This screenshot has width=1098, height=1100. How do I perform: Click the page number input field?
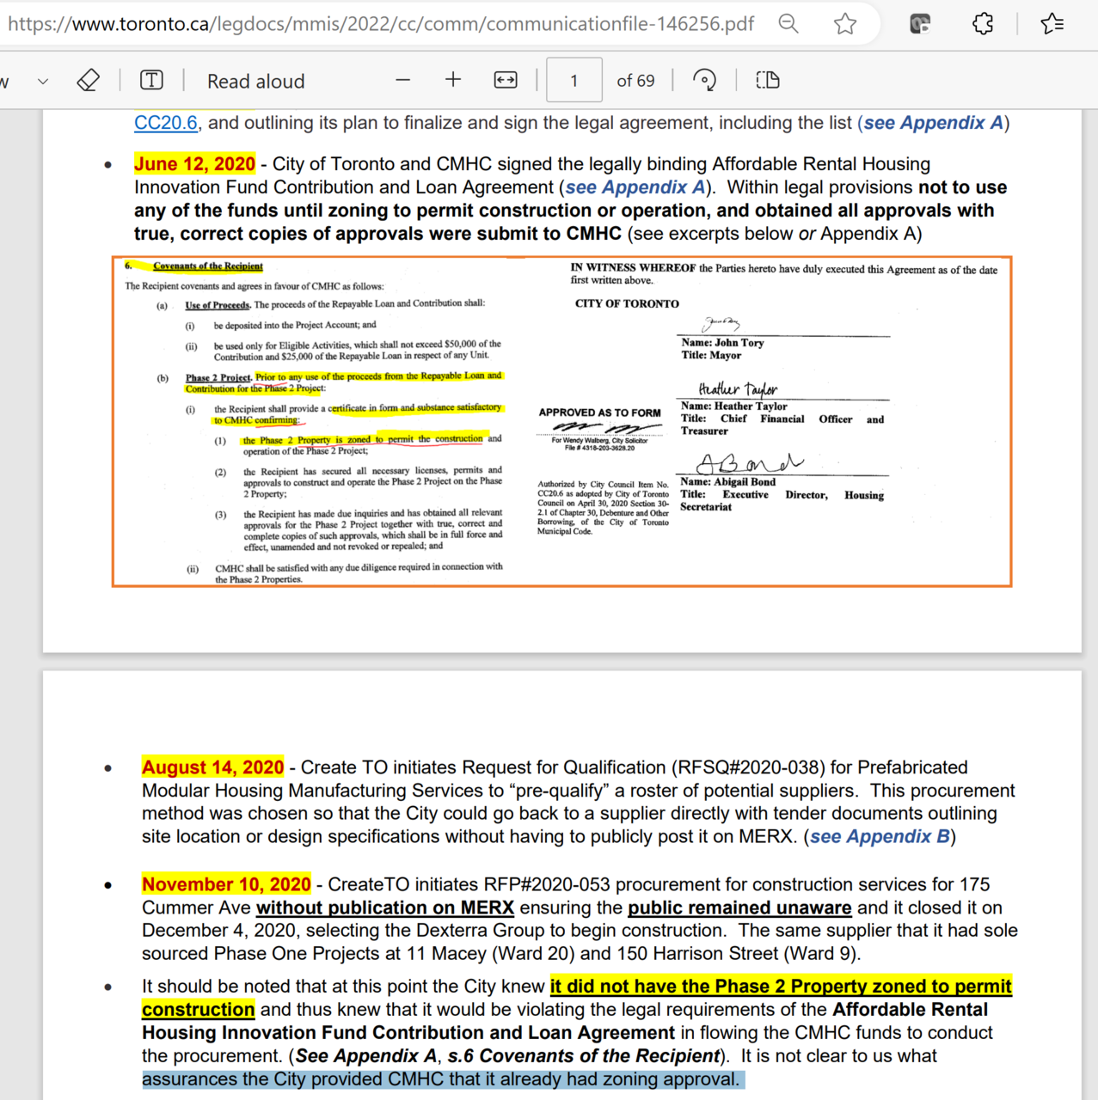574,81
